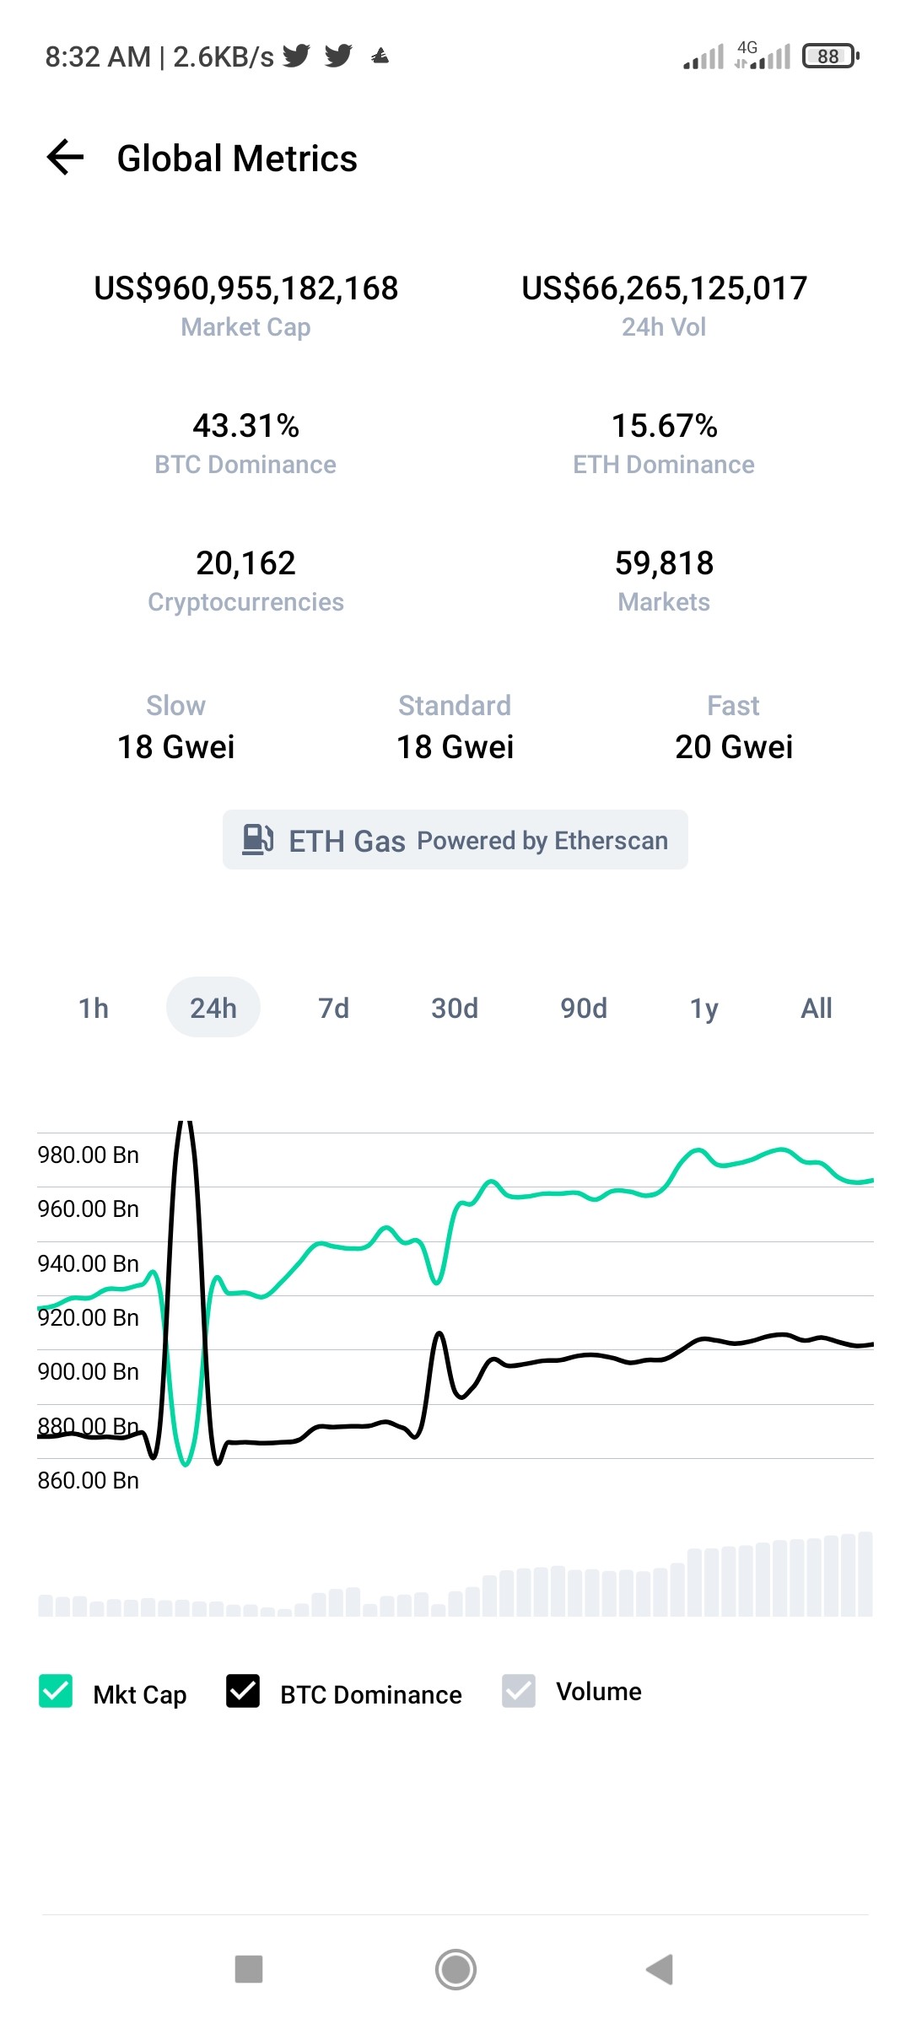Select the 7d time range tab
The height and width of the screenshot is (2024, 911).
pos(334,1008)
